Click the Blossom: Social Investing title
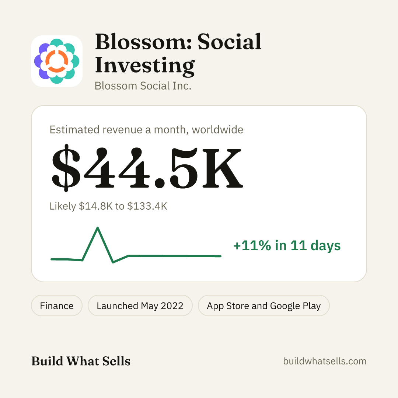The image size is (398, 398). pos(178,53)
